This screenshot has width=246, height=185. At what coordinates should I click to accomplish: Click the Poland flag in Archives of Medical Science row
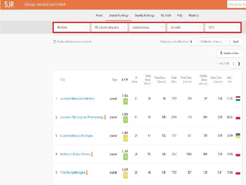238,154
